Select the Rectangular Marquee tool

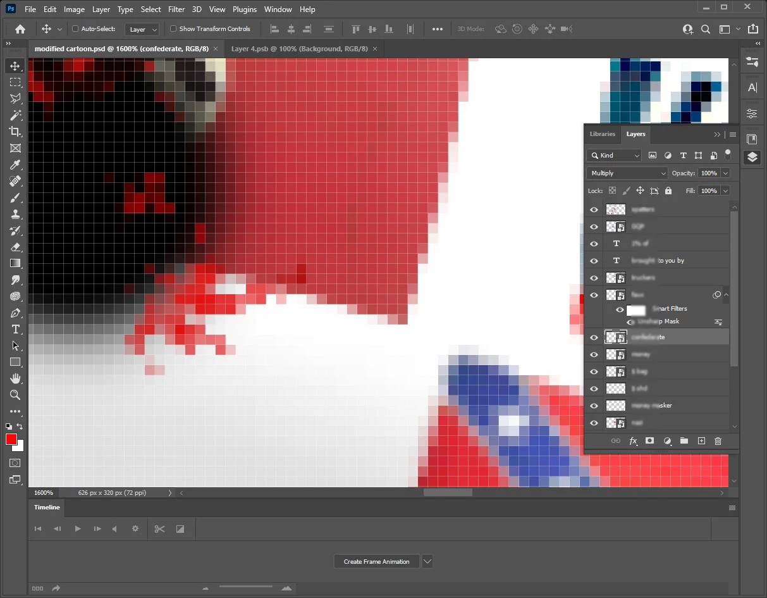click(15, 82)
